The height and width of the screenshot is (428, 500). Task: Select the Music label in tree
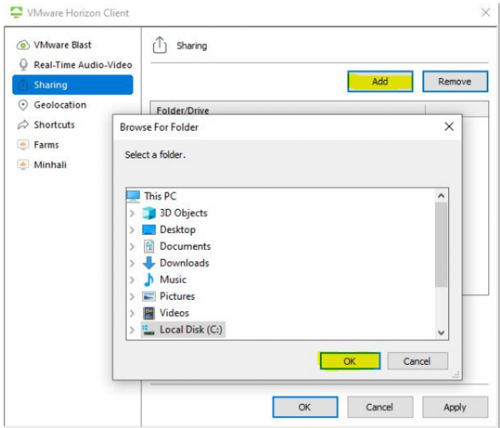pos(172,280)
